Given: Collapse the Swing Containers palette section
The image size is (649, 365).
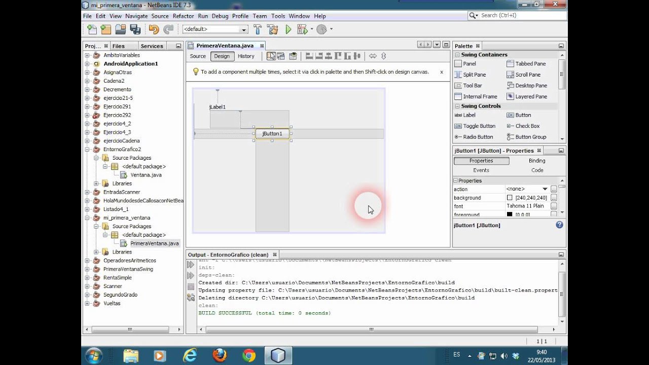Looking at the screenshot, I should 457,55.
